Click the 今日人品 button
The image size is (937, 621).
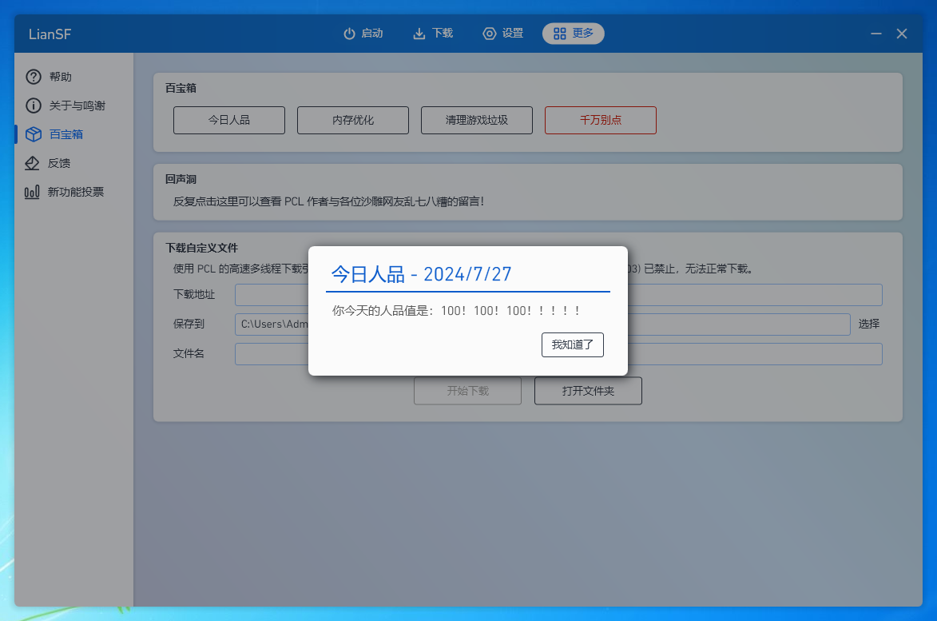click(229, 120)
